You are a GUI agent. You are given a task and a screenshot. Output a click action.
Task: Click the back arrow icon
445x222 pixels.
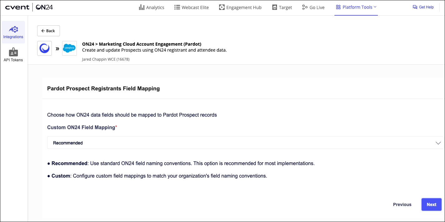coord(43,31)
